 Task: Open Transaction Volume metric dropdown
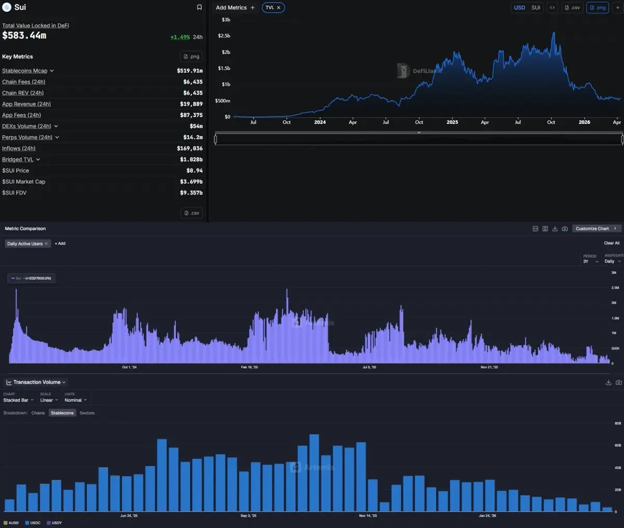click(x=36, y=382)
